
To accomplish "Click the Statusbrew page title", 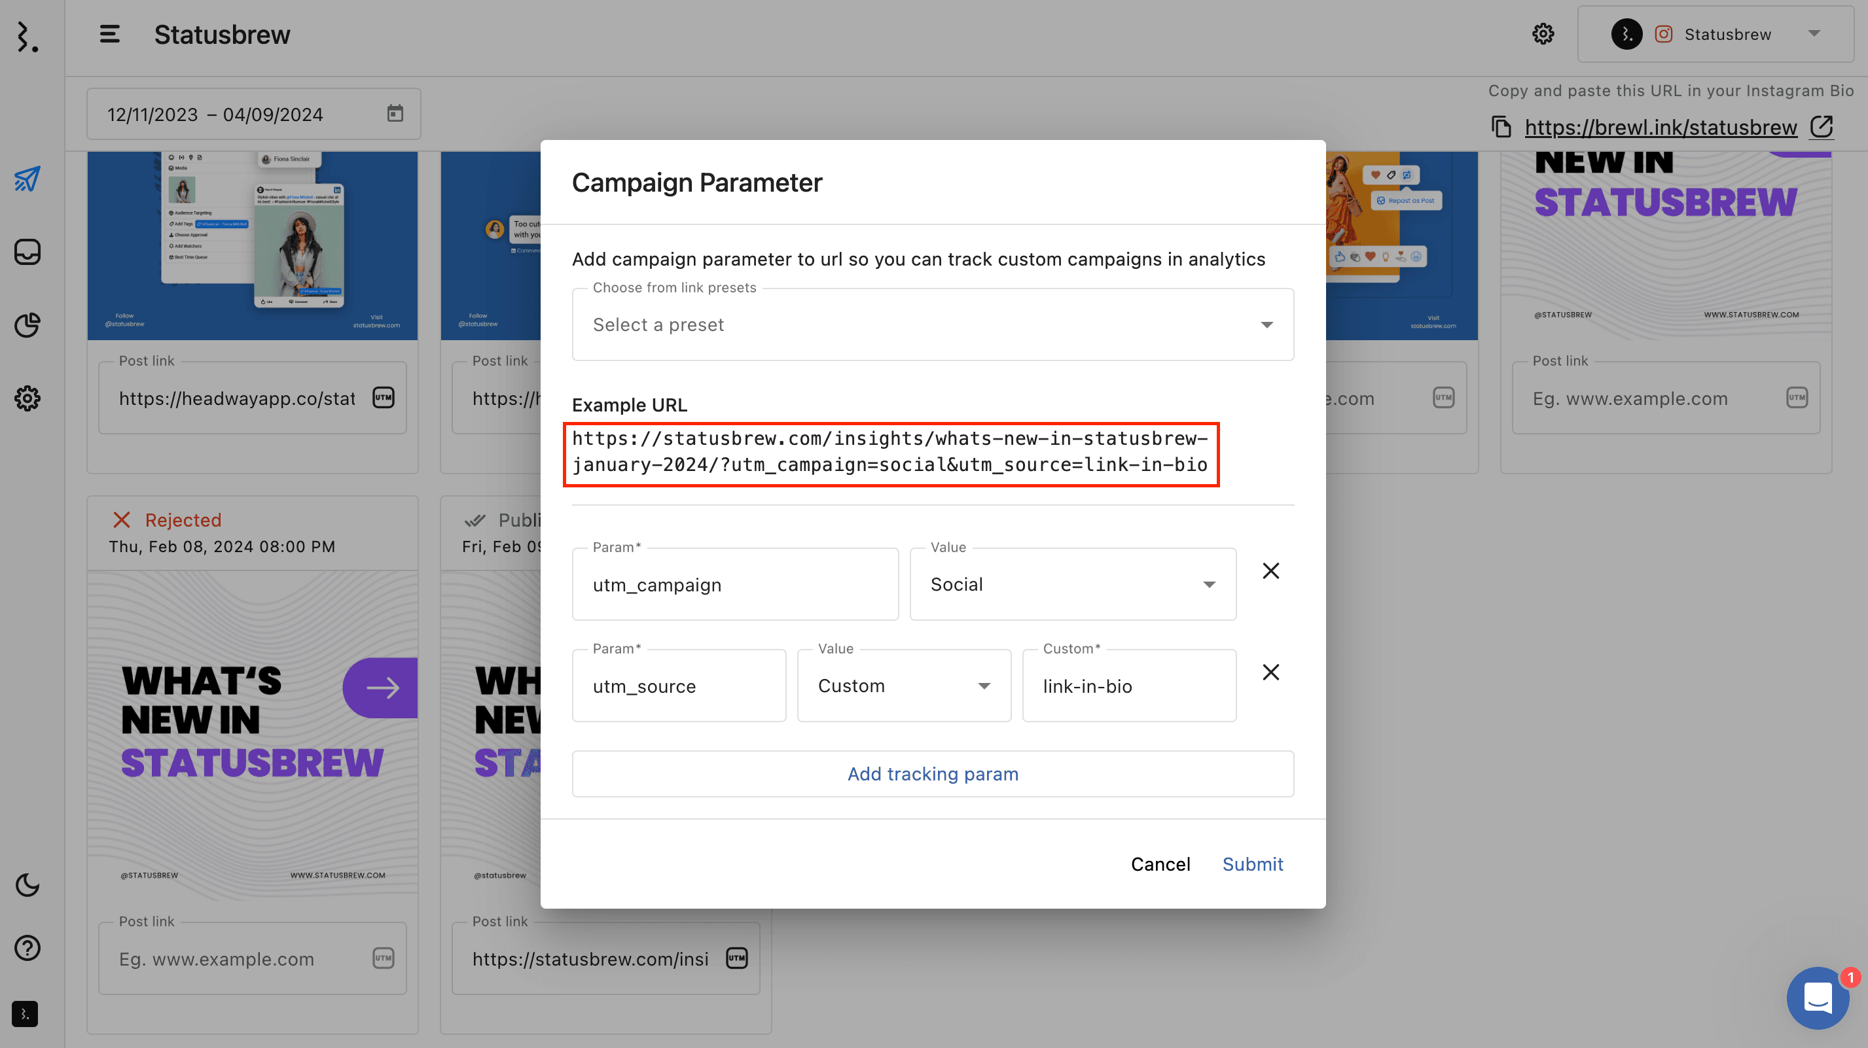I will coord(222,34).
